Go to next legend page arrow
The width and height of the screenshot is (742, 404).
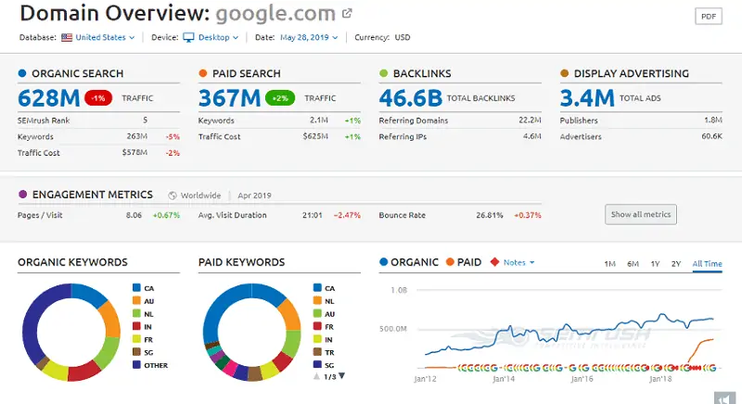[x=341, y=376]
